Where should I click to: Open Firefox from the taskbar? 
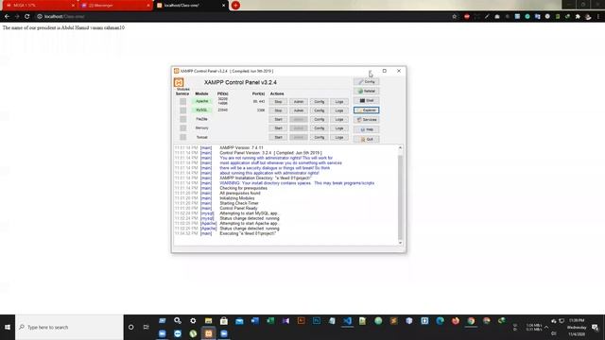coord(456,321)
